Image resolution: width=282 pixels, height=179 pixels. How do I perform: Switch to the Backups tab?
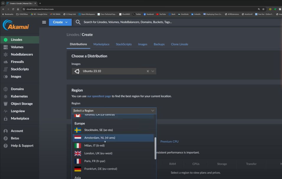click(x=159, y=44)
